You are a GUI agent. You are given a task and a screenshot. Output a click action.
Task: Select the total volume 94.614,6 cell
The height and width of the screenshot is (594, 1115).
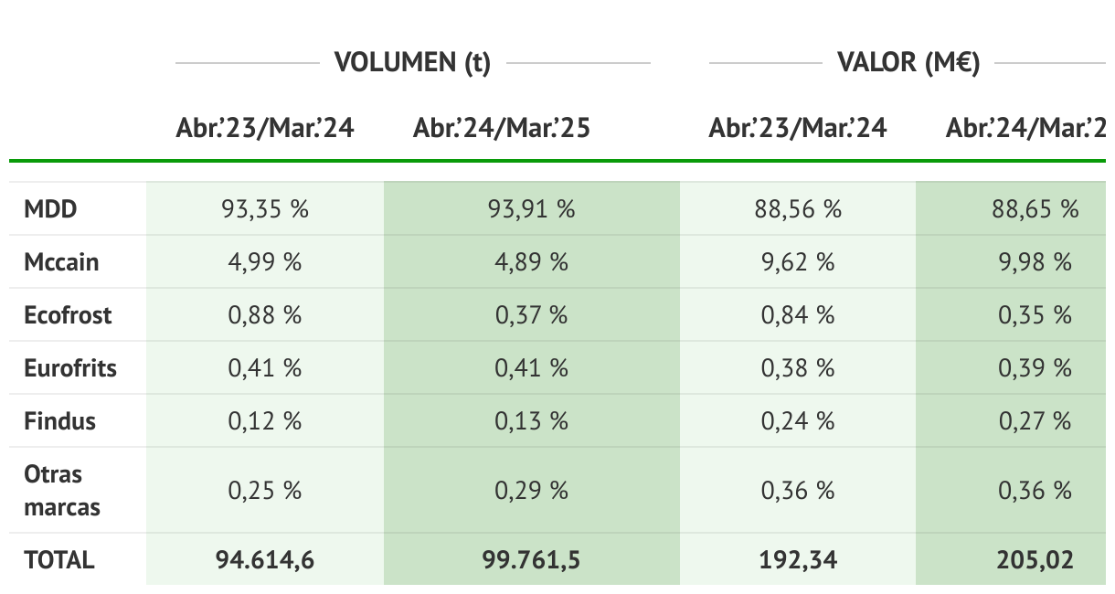coord(265,560)
